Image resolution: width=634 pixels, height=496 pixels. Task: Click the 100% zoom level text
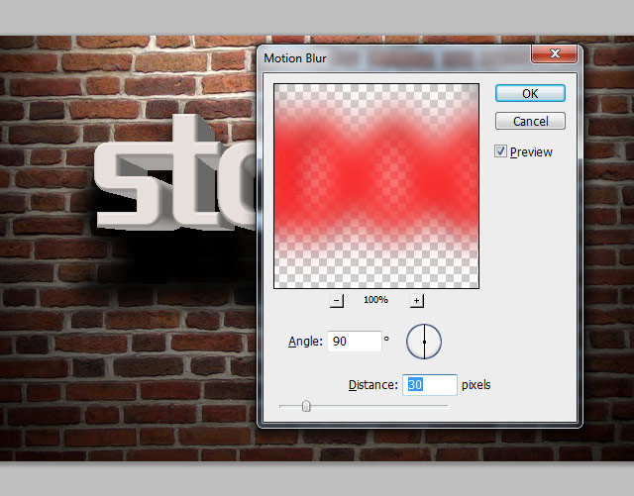(375, 300)
